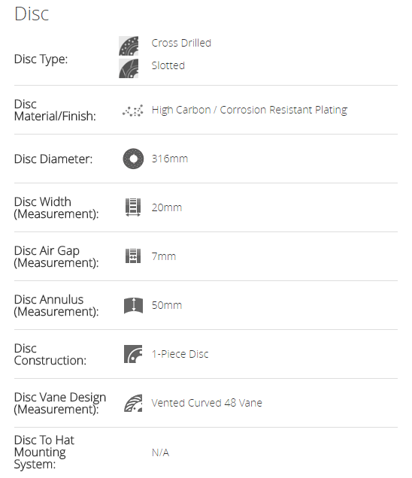This screenshot has width=412, height=478.
Task: Click the 20mm disc width value
Action: (166, 207)
